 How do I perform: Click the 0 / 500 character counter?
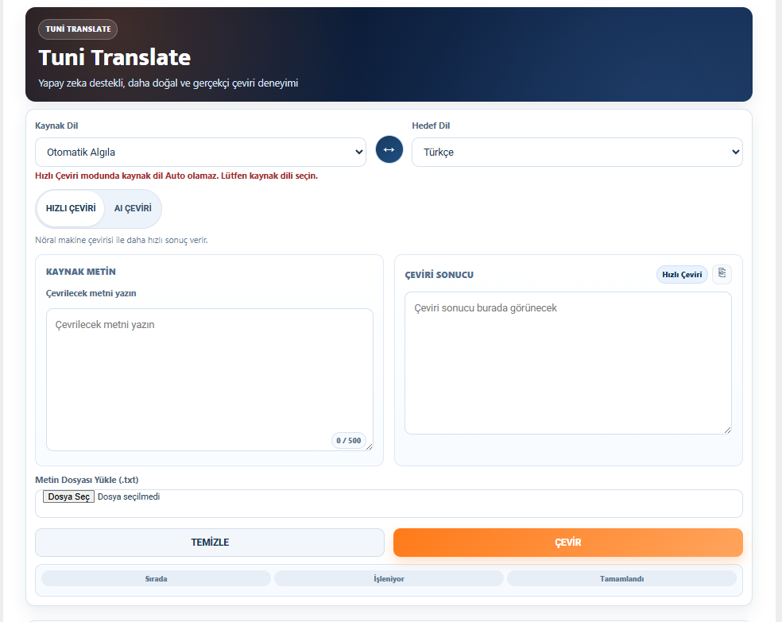click(x=349, y=441)
